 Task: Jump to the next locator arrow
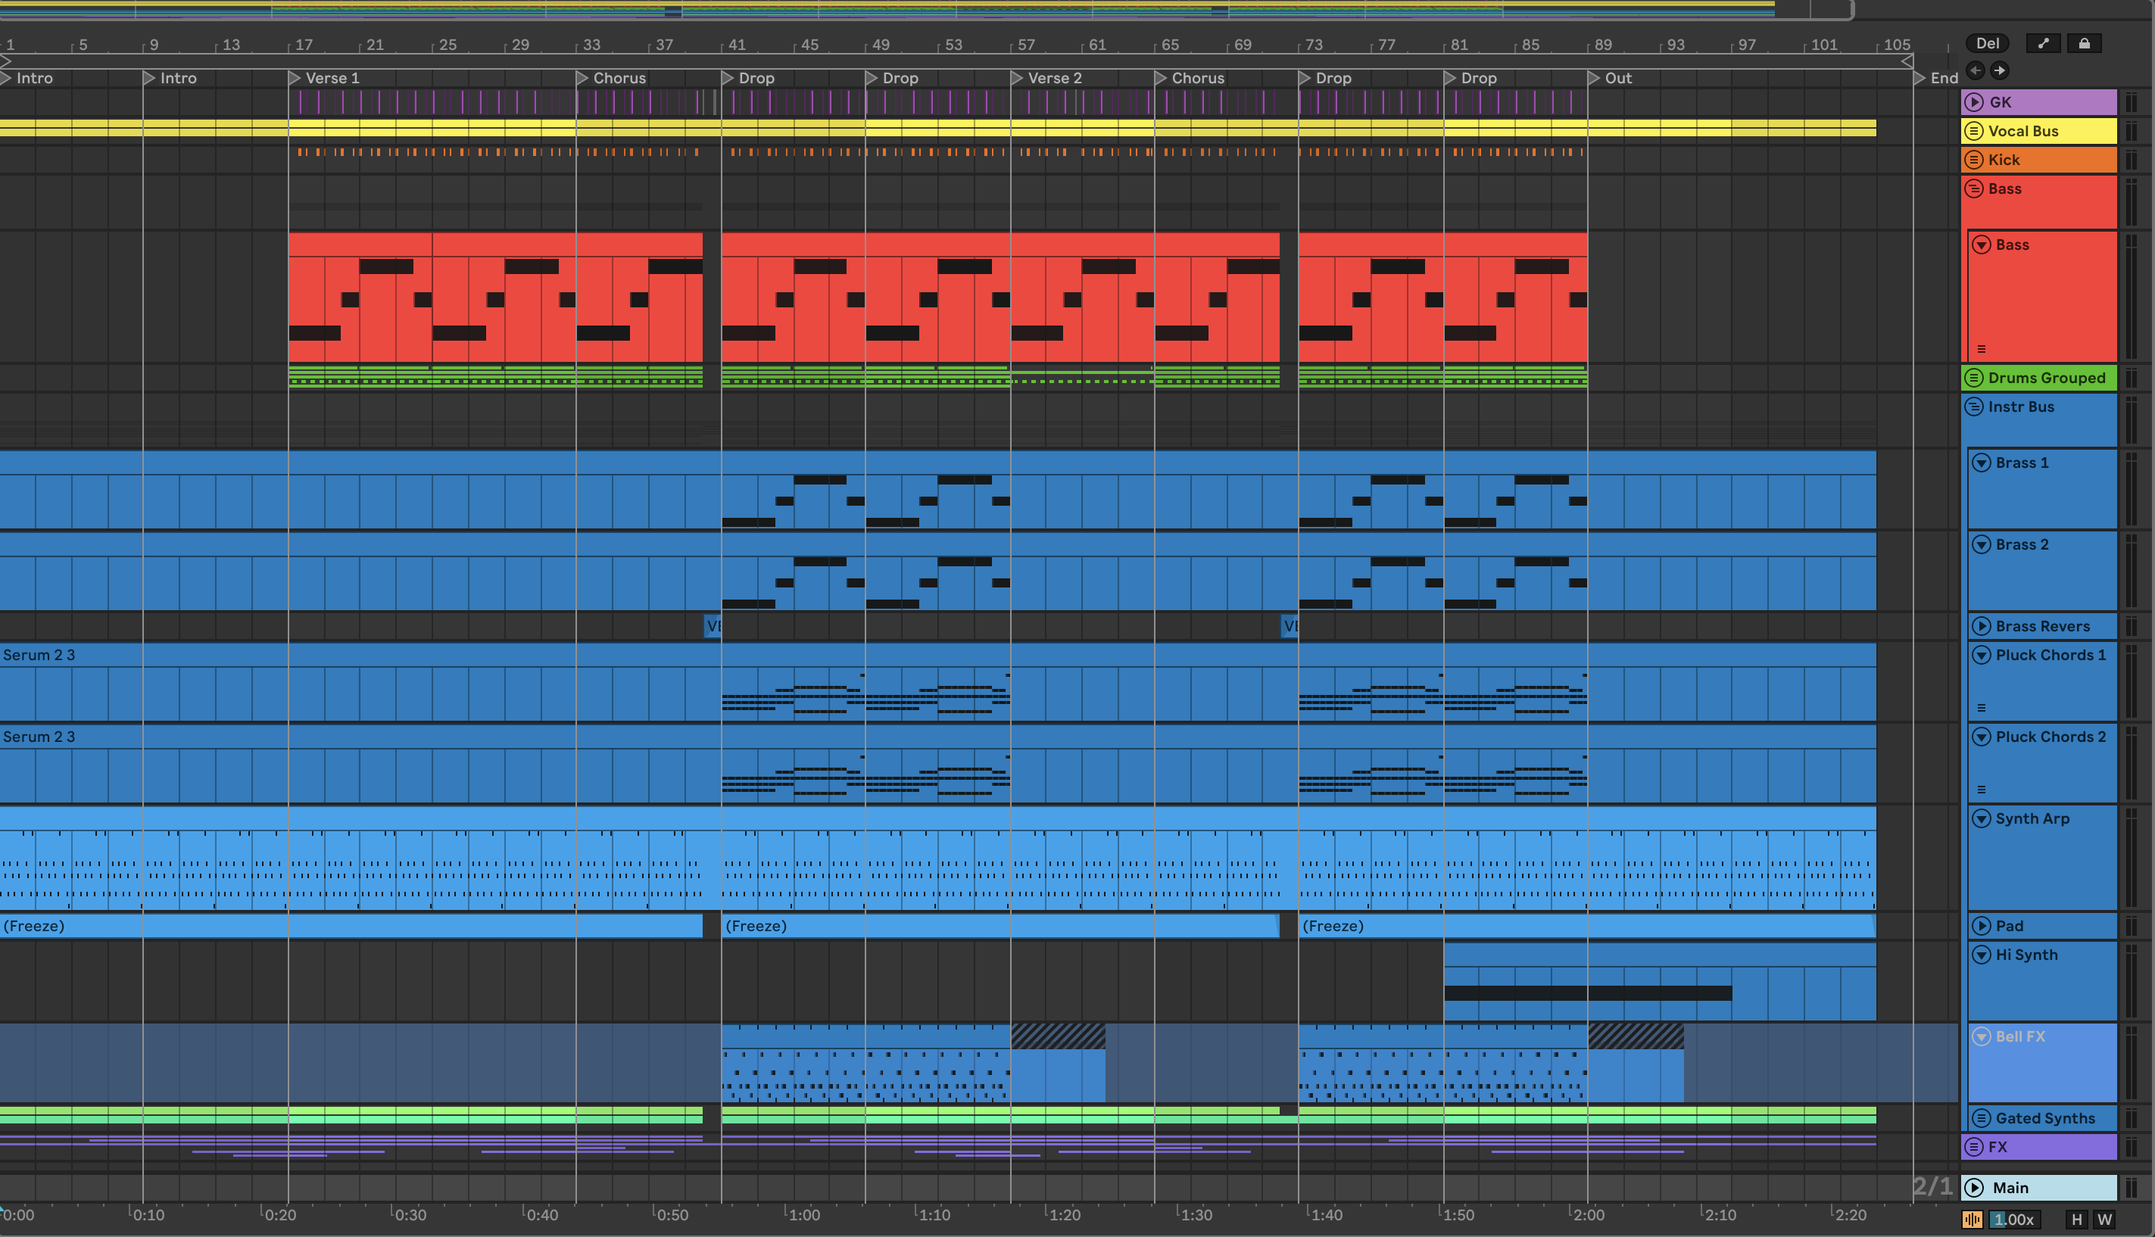pos(2000,70)
